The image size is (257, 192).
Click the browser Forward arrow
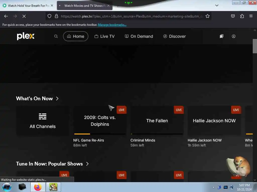[15, 16]
